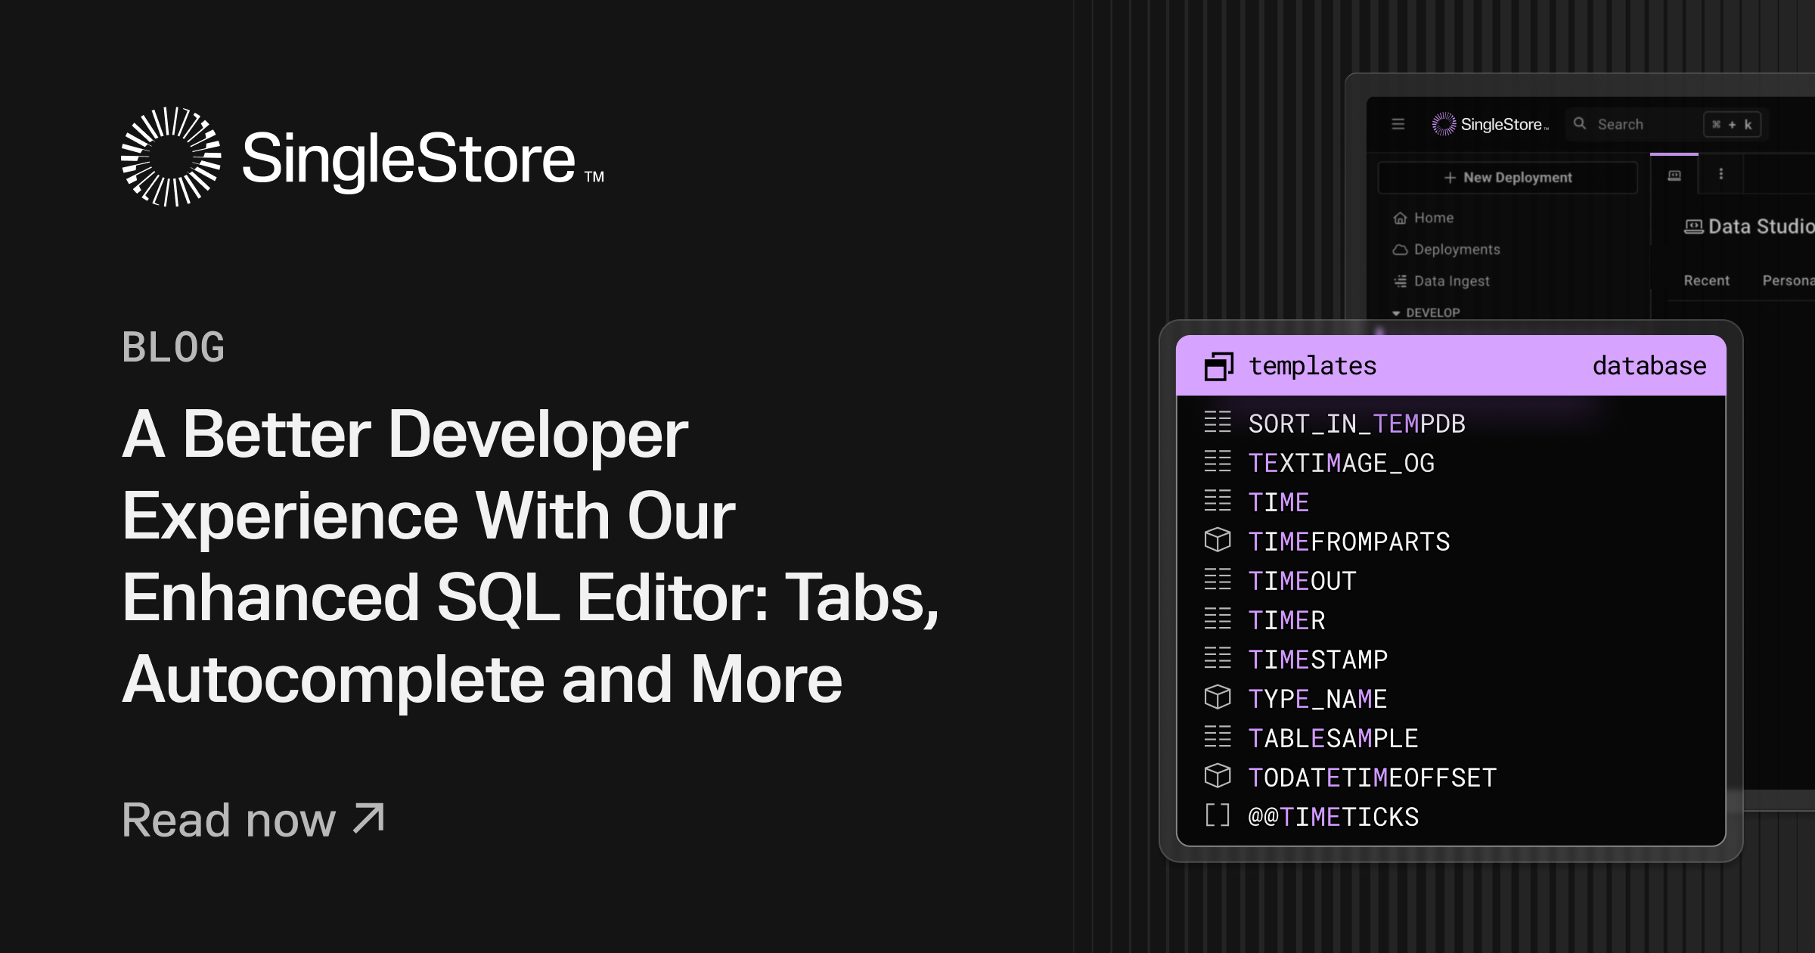Click the Data Ingest icon
Screen dimensions: 1815x953
click(1400, 281)
